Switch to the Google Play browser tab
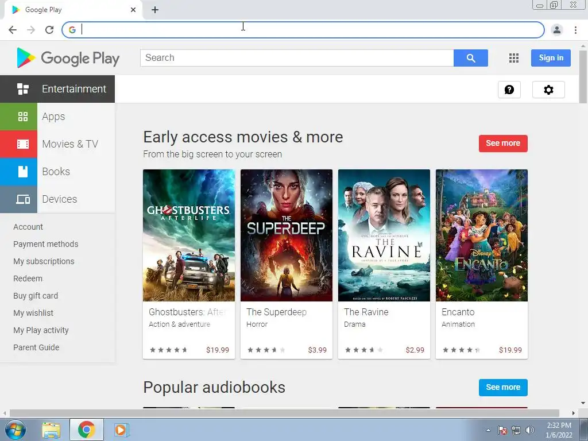588x441 pixels. pyautogui.click(x=73, y=10)
